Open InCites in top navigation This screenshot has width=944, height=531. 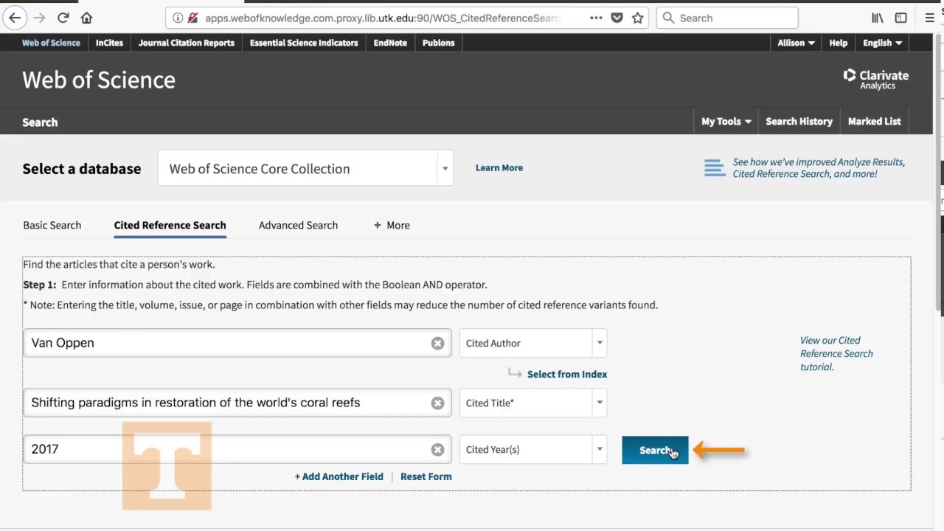click(109, 43)
